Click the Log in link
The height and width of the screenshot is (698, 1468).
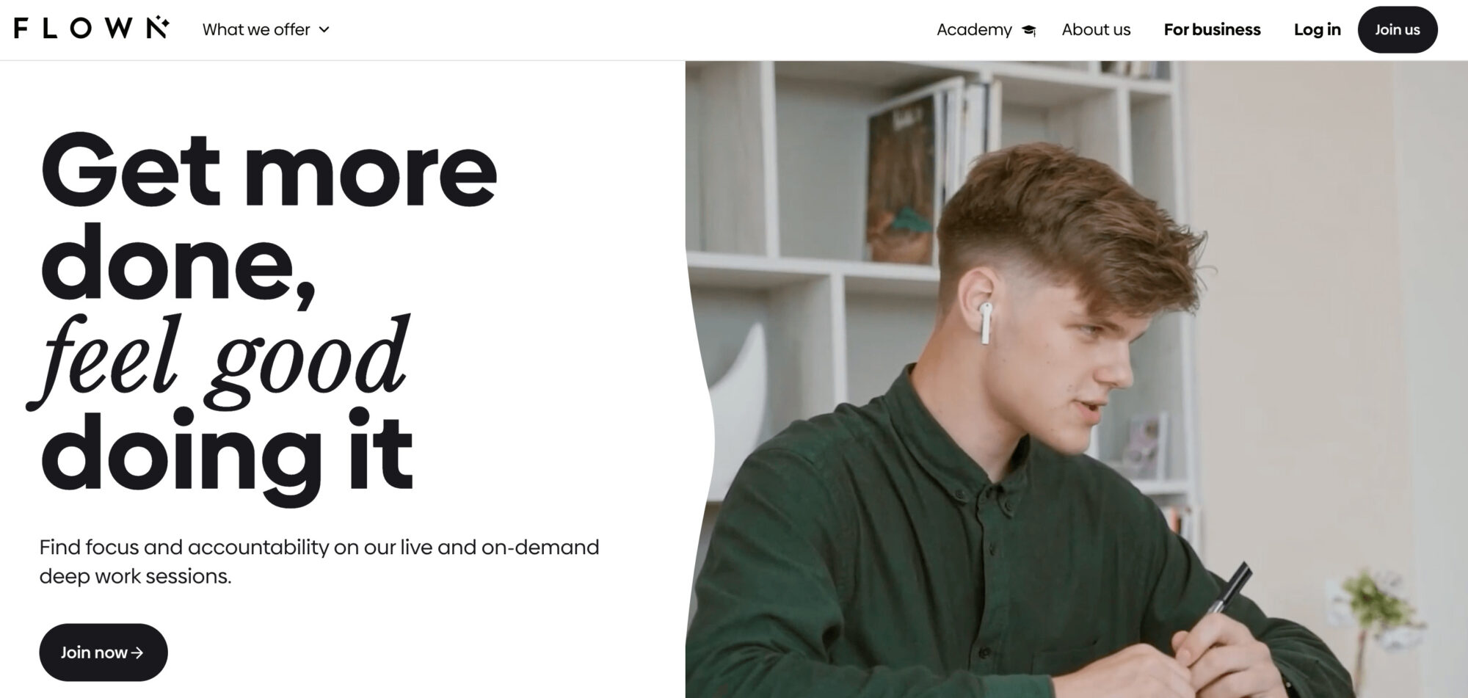[1317, 30]
